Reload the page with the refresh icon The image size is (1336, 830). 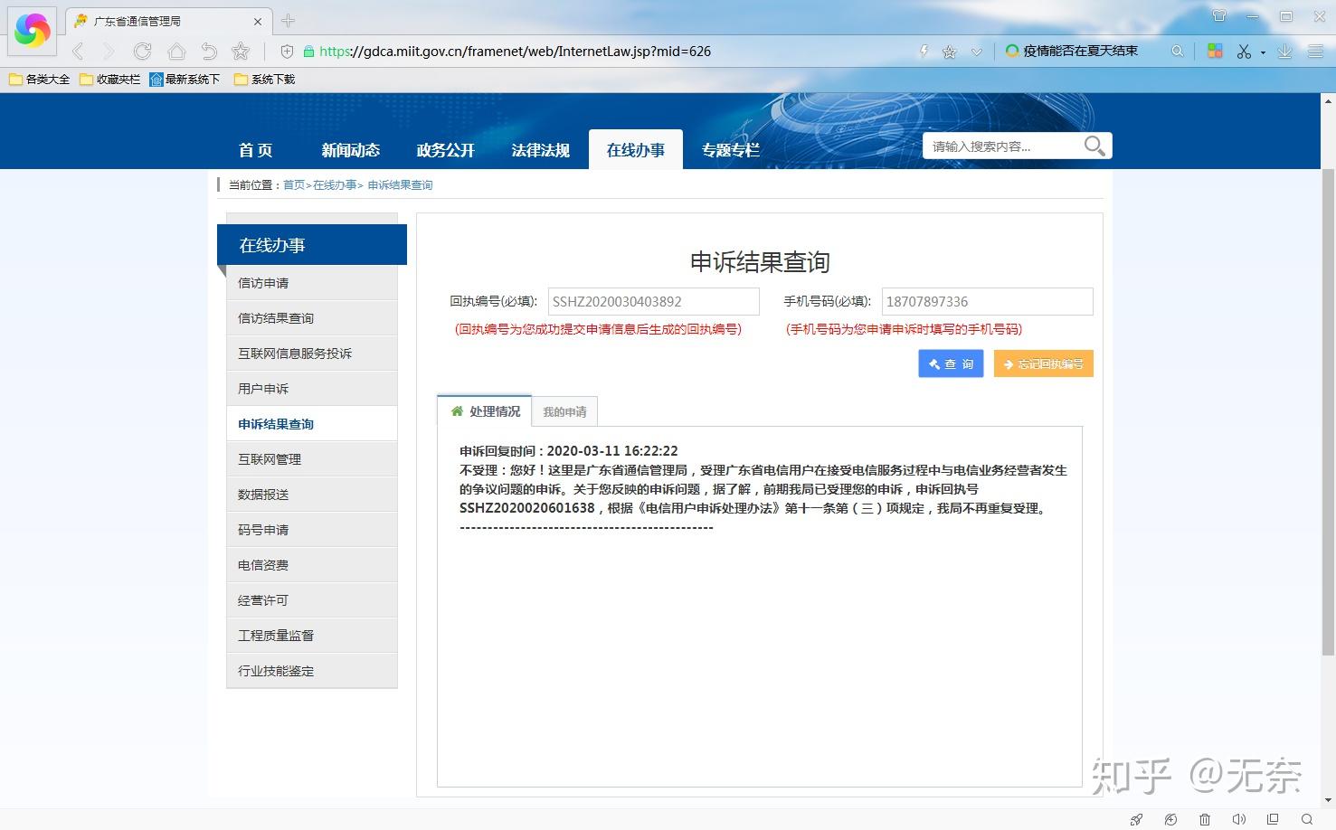click(x=142, y=52)
